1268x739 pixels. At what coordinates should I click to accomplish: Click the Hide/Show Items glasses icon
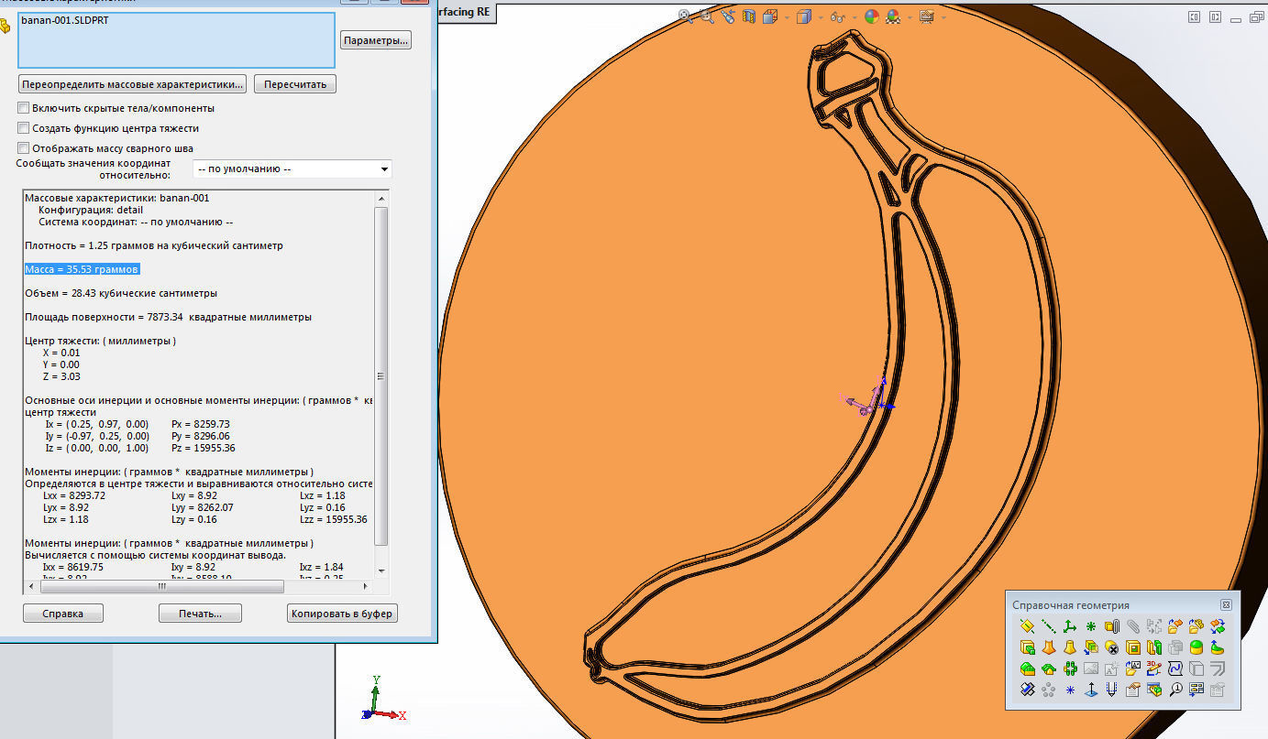[838, 16]
